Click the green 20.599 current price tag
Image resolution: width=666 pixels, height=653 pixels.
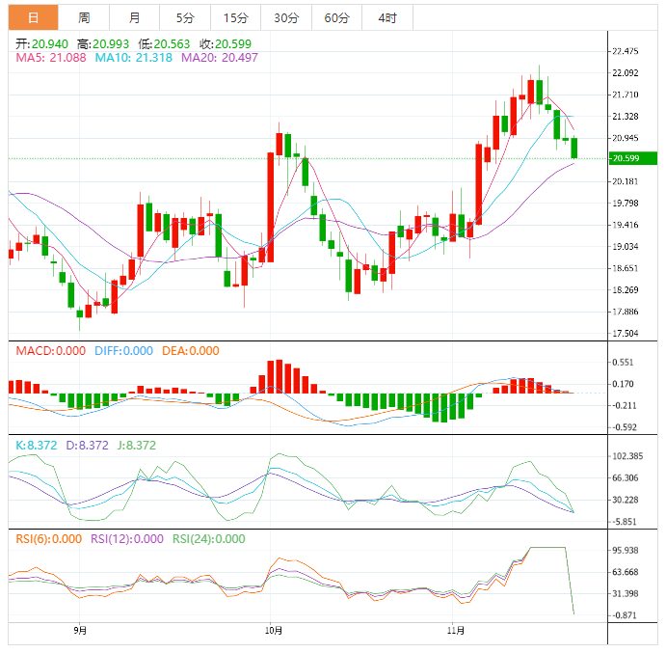[x=632, y=158]
